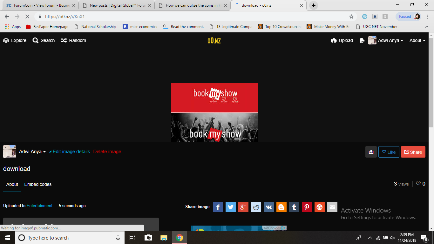Click the red Share button
The width and height of the screenshot is (434, 244).
tap(413, 152)
